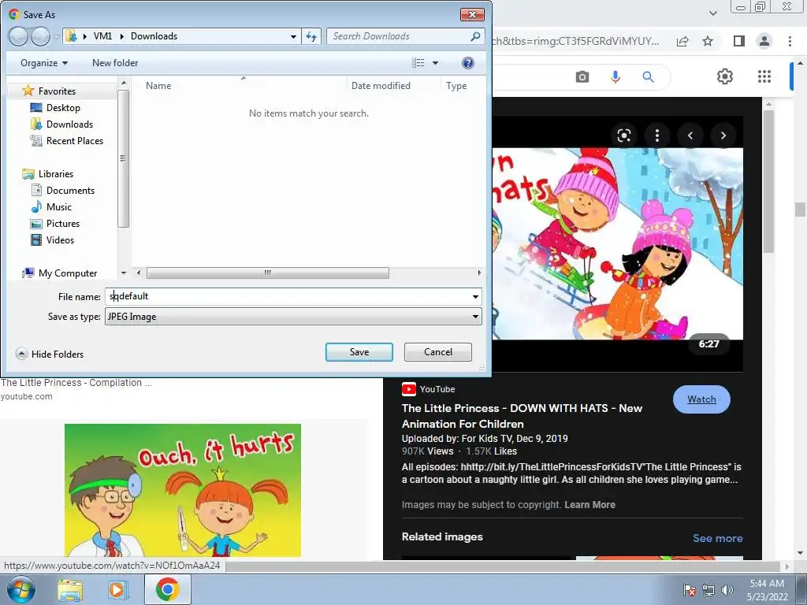Select Desktop in Favorites
Image resolution: width=807 pixels, height=605 pixels.
[63, 107]
